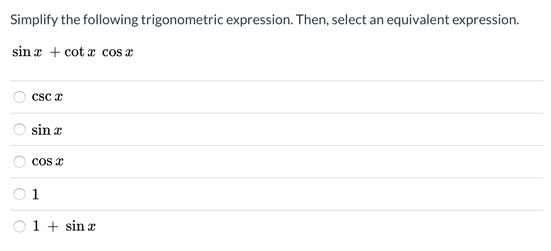Click the sin x + cot x cos x expression
551x251 pixels.
(x=72, y=51)
